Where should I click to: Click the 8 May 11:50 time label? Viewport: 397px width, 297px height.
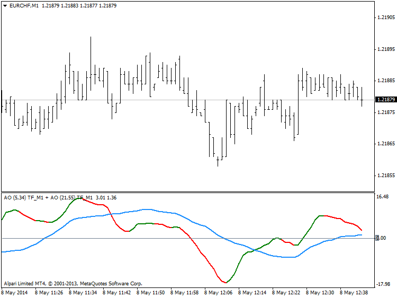pyautogui.click(x=151, y=292)
